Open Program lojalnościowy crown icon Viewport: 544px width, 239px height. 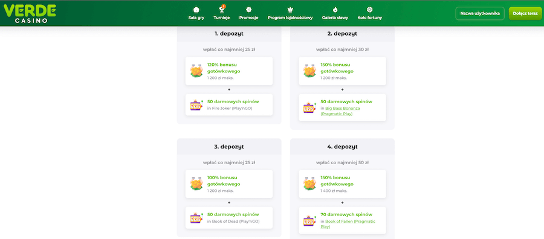click(x=290, y=9)
